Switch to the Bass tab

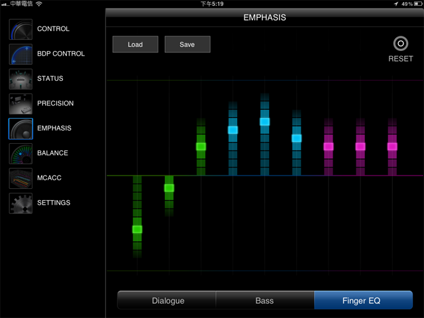265,300
